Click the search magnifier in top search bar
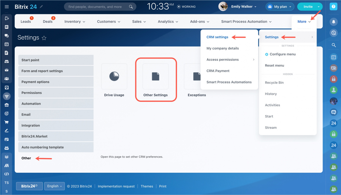341x195 pixels. coord(131,7)
